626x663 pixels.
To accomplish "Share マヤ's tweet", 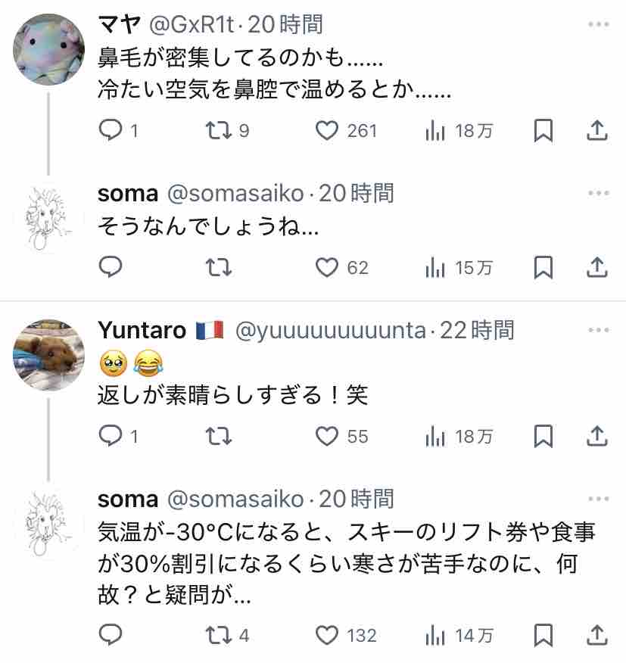I will (x=597, y=131).
